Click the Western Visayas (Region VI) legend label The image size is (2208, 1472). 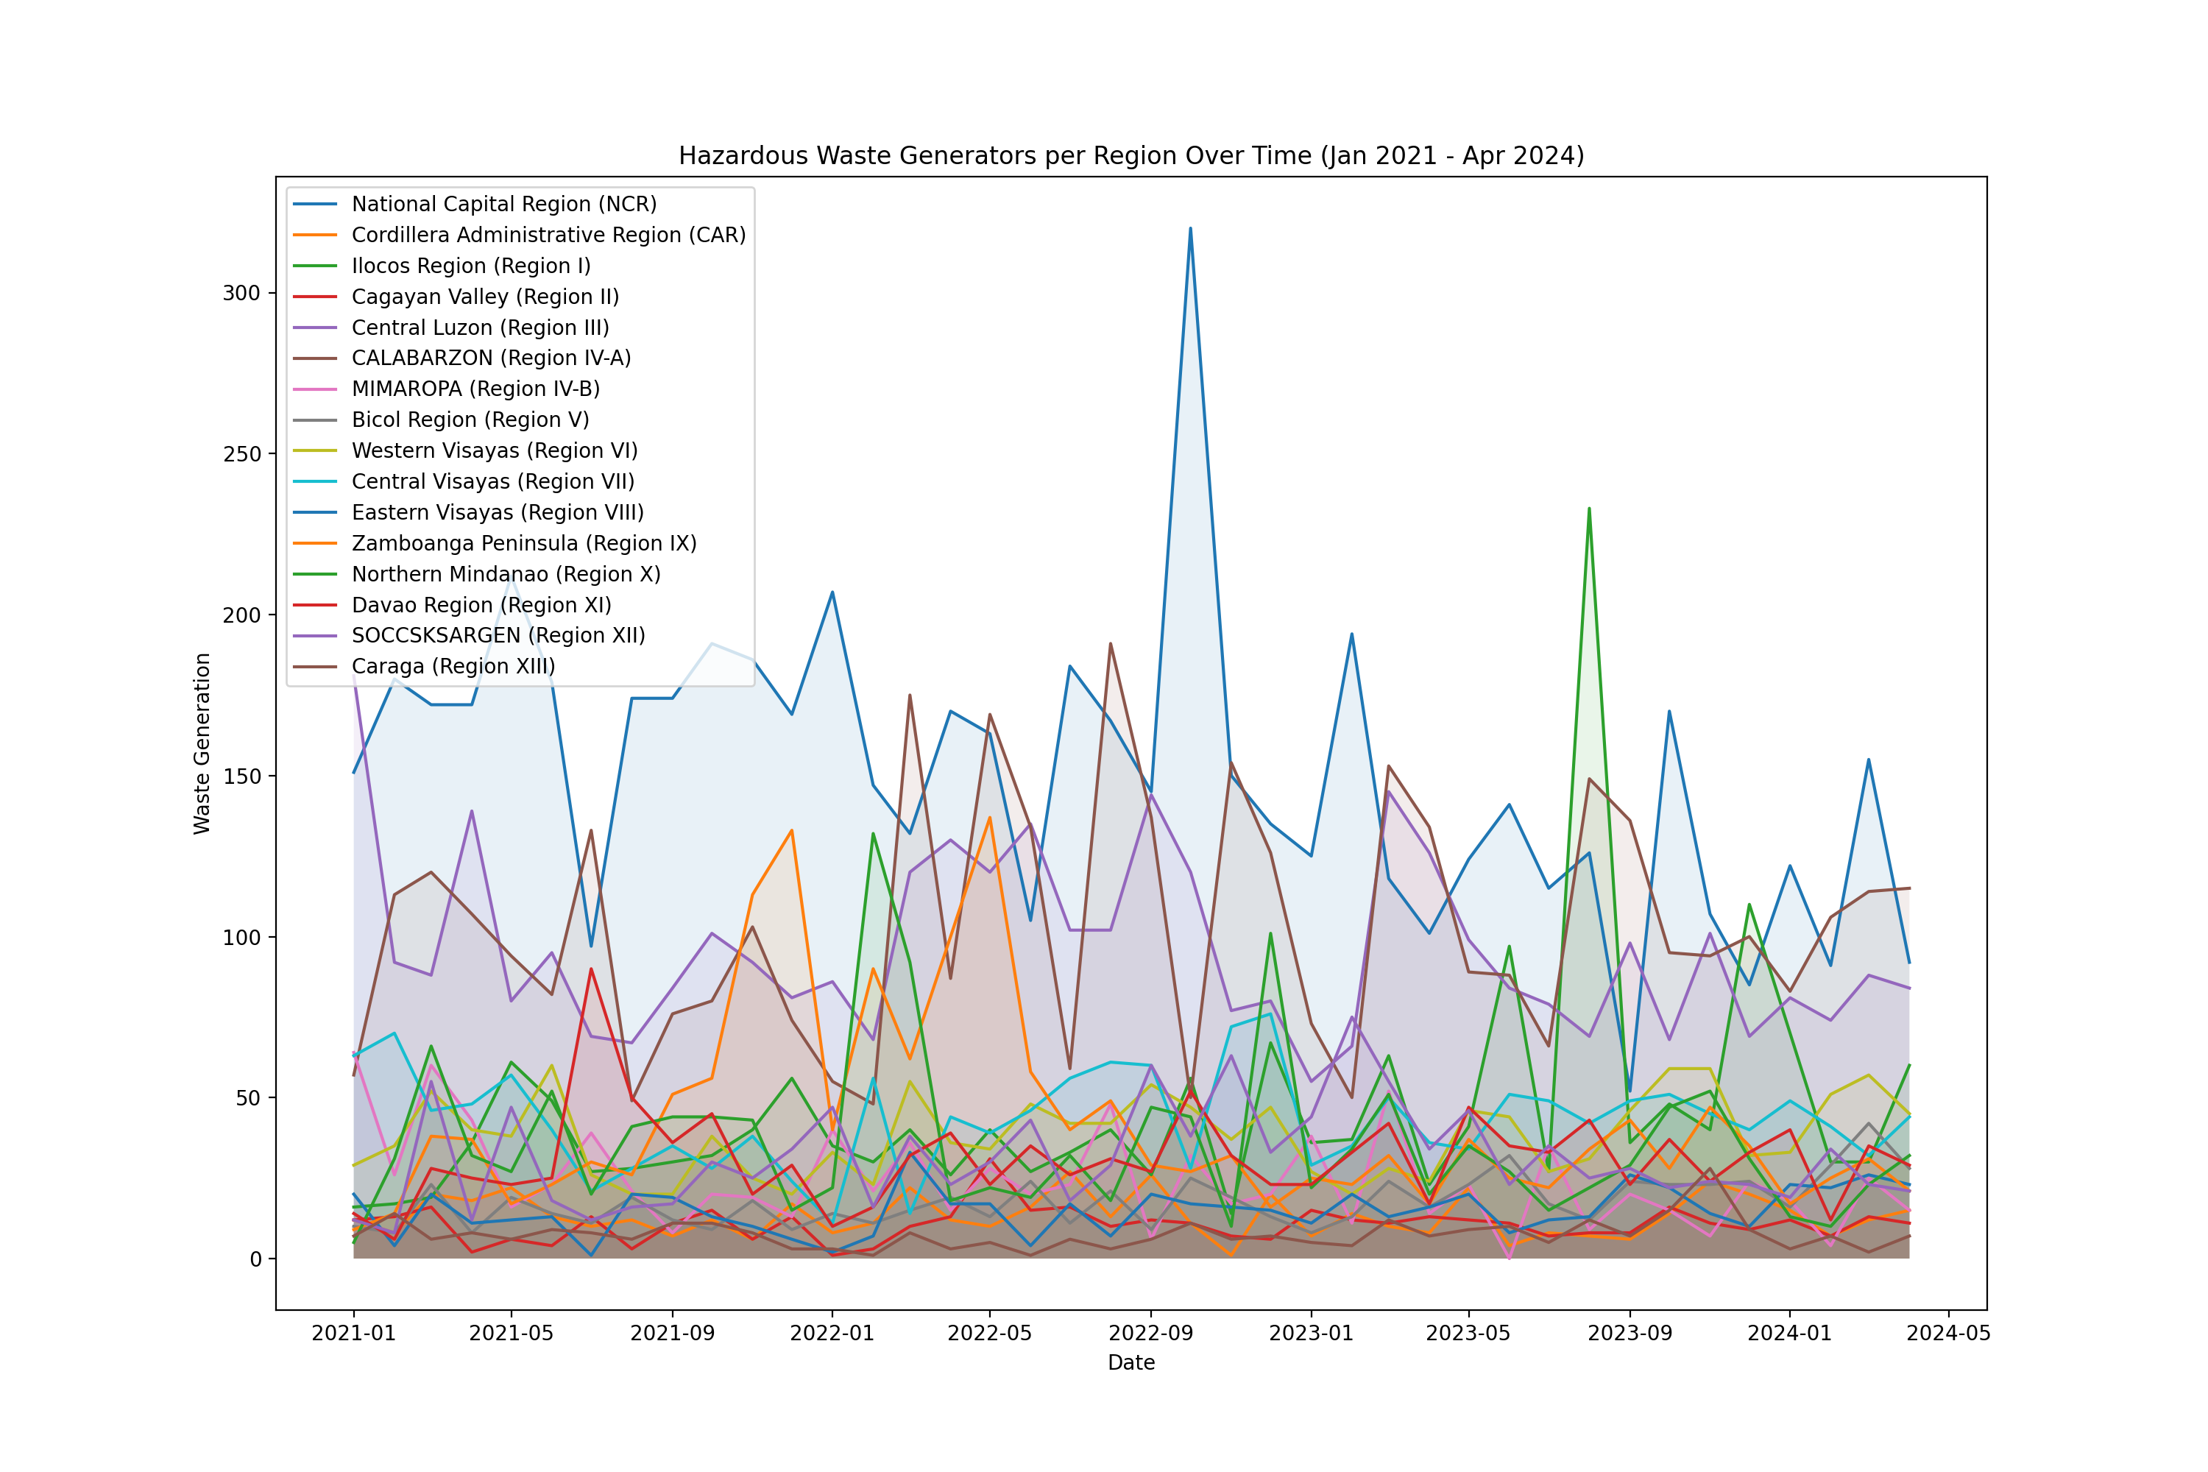point(495,450)
